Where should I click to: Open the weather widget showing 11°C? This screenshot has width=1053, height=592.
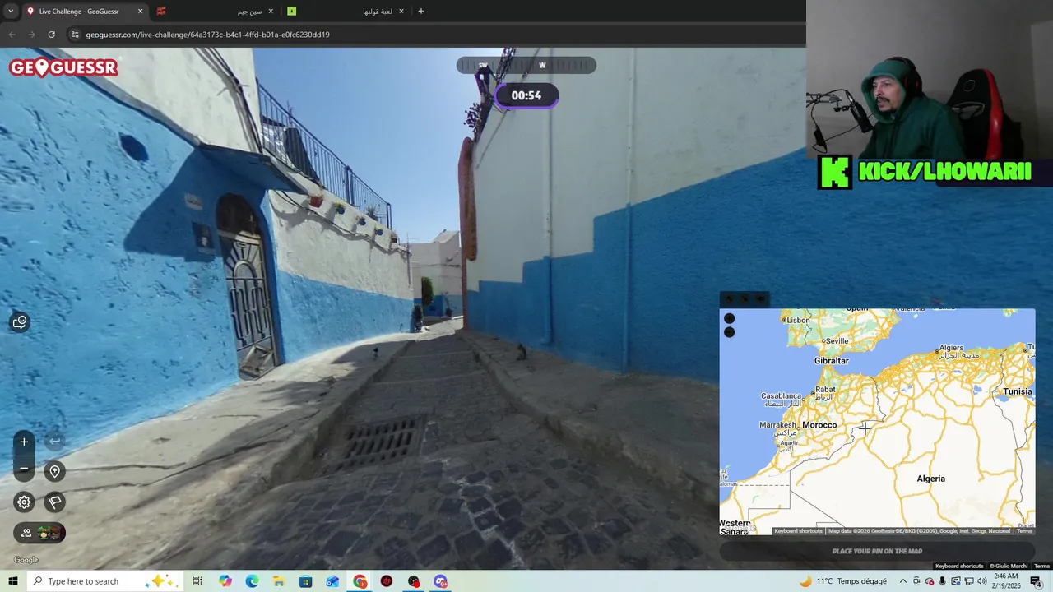pos(843,581)
